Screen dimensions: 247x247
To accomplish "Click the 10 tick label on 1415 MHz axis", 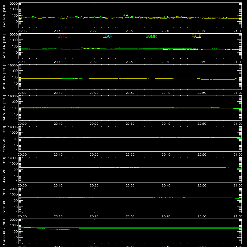I will pos(16,114).
